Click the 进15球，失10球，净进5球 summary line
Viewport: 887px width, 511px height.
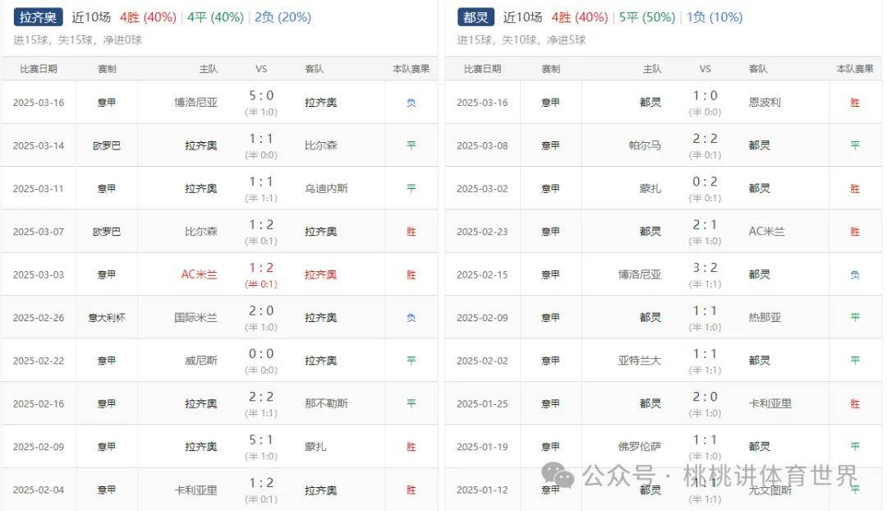(522, 40)
